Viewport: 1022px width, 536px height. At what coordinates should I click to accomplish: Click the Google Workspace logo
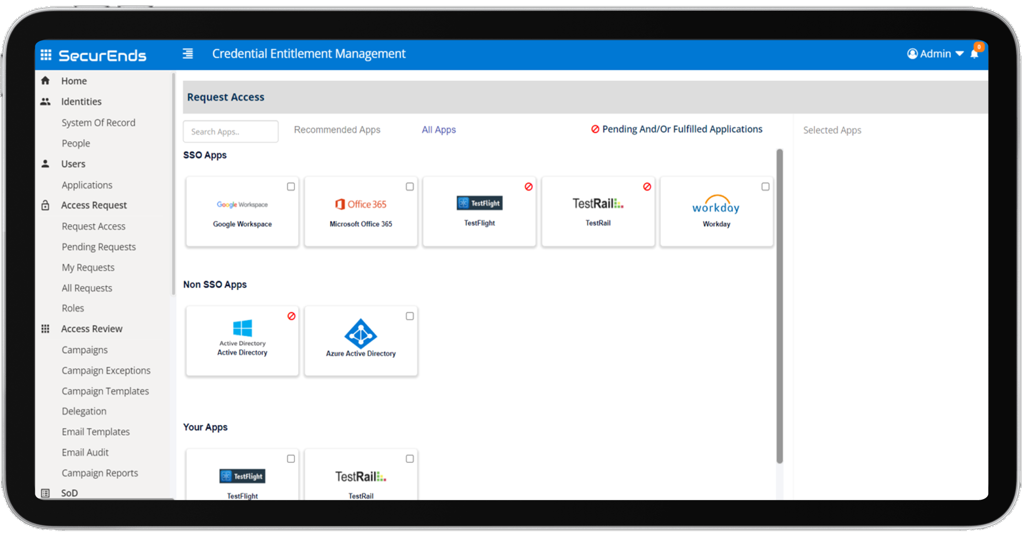[x=242, y=204]
